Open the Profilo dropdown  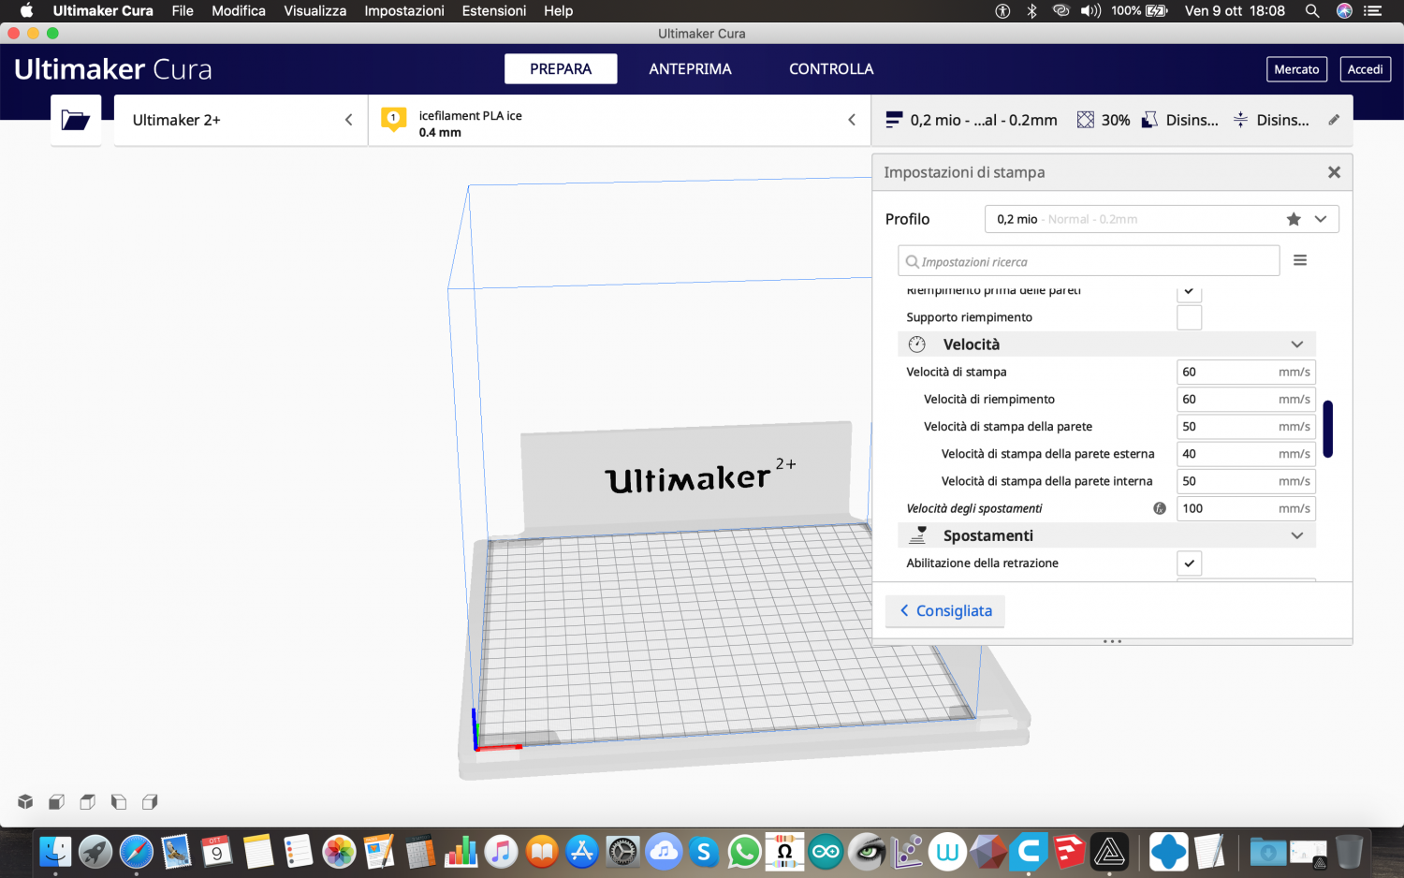[1320, 219]
